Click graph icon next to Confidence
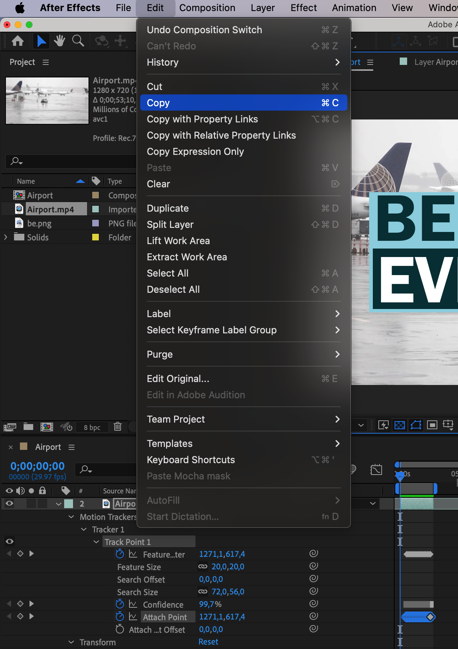458x649 pixels. 133,604
